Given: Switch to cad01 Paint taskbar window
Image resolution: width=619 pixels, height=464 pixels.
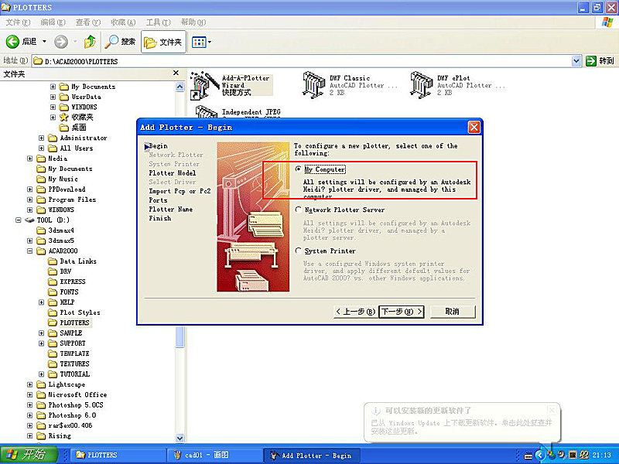Looking at the screenshot, I should click(215, 455).
